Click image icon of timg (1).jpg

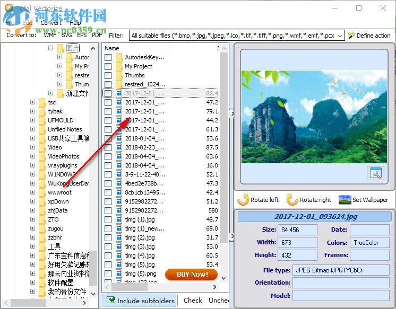[x=119, y=219]
